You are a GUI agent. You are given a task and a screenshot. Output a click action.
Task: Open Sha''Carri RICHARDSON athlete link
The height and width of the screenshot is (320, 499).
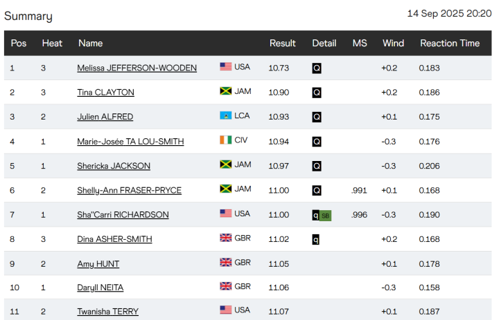pos(123,215)
